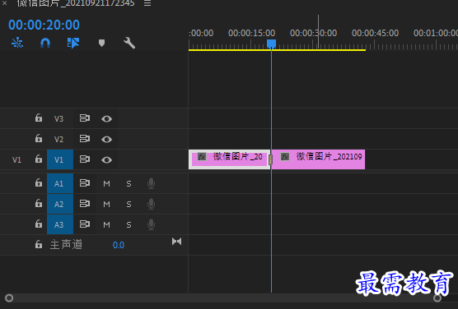This screenshot has width=458, height=309.
Task: Close the sequence tab with X
Action: point(4,3)
